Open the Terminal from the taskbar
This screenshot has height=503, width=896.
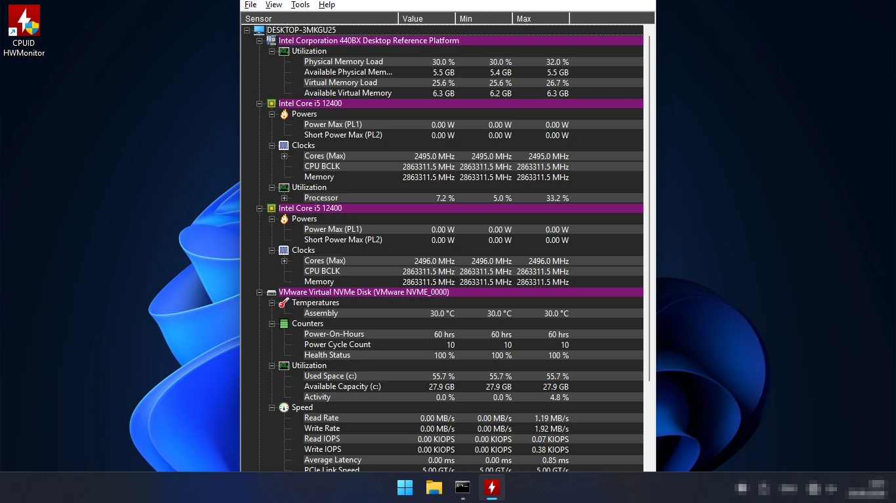[x=463, y=487]
